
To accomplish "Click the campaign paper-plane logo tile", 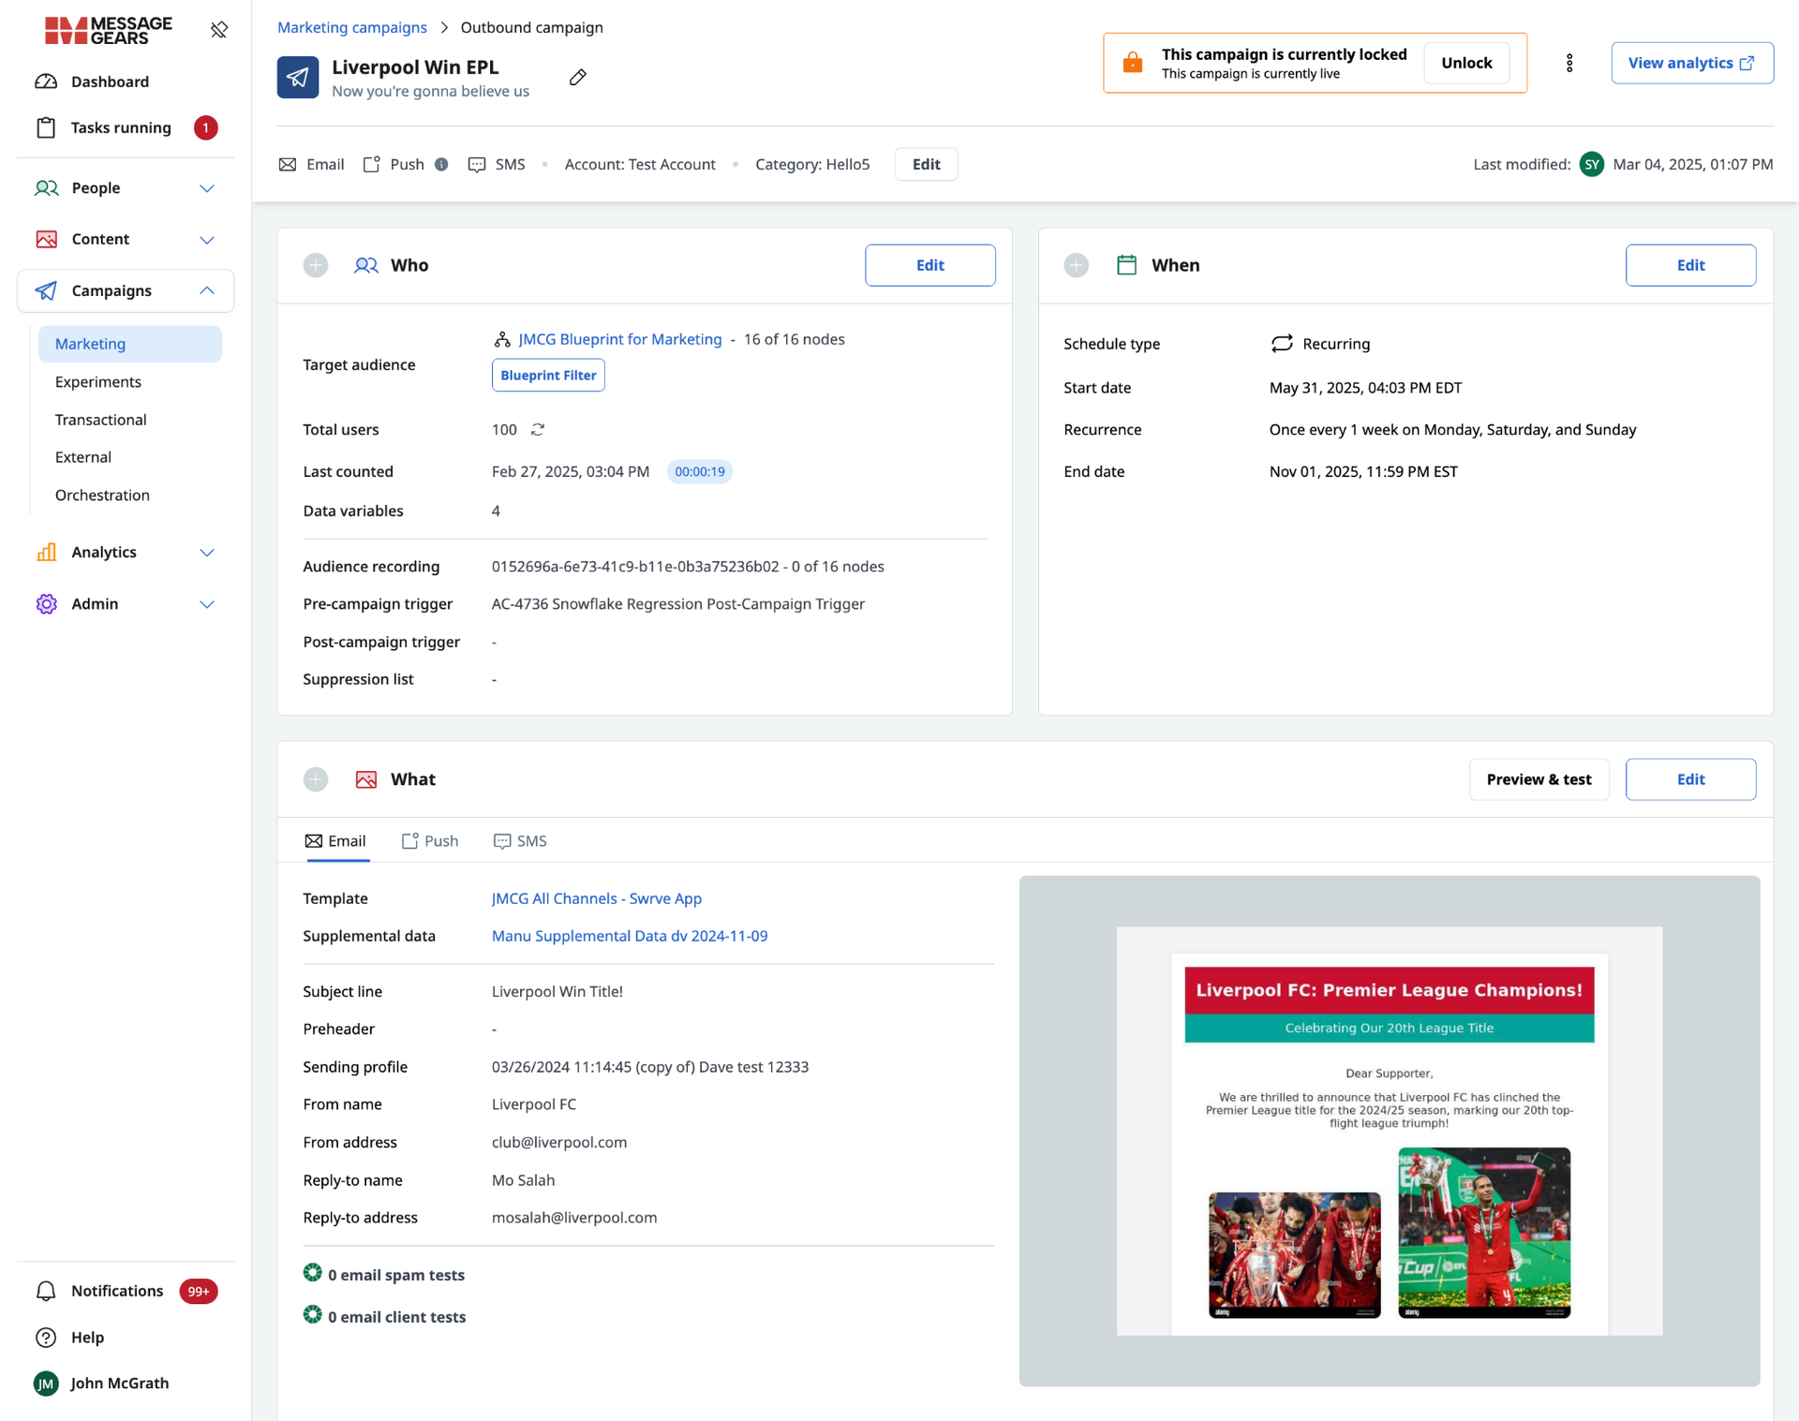I will coord(298,78).
